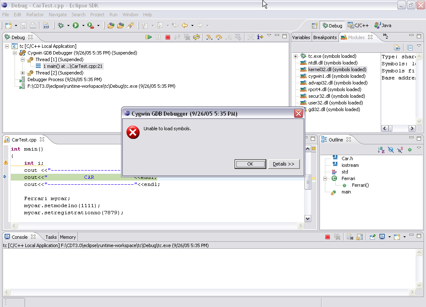Screen dimensions: 426x307
Task: Select stack frame main() at CarTest.cpp:21
Action: 73,66
